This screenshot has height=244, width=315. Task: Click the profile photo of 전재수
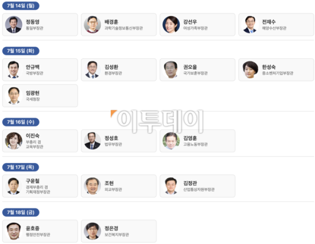click(x=250, y=25)
